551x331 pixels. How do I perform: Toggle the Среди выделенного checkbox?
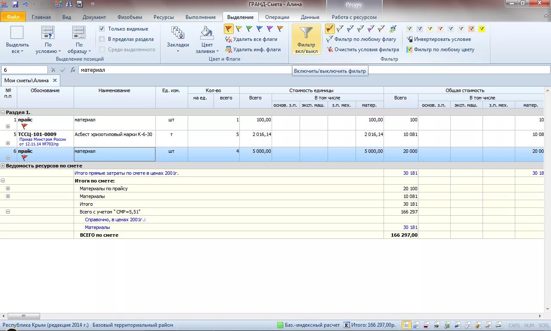click(102, 49)
